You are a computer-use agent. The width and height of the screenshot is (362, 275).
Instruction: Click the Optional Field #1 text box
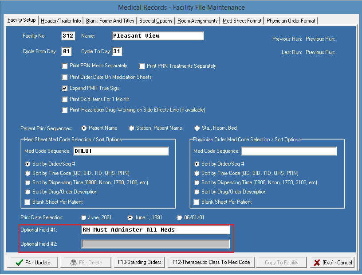155,230
